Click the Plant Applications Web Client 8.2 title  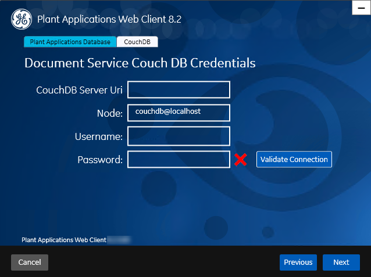109,19
